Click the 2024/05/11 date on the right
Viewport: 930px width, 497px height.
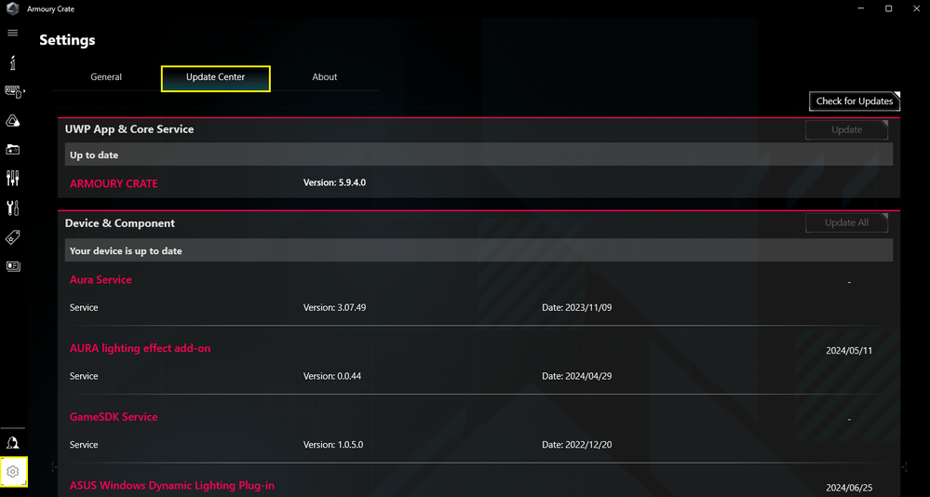click(849, 351)
